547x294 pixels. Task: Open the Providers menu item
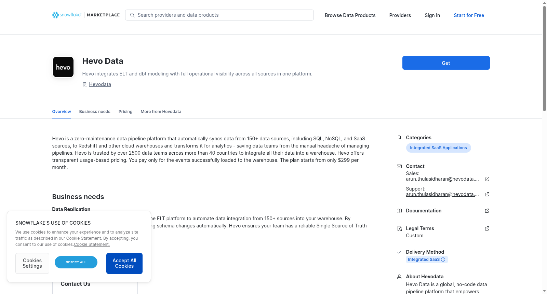click(400, 15)
